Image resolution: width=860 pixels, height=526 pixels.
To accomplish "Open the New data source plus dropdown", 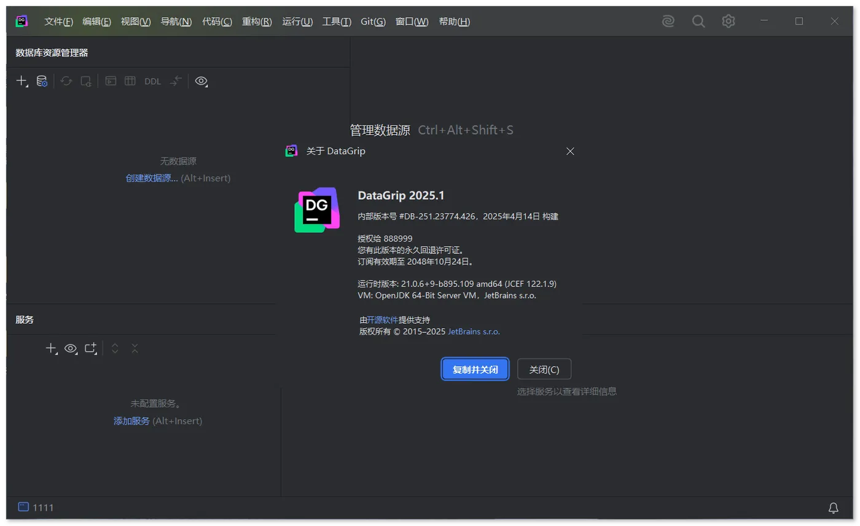I will click(22, 81).
